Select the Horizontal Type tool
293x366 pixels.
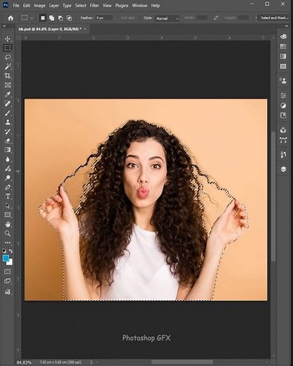click(x=8, y=196)
